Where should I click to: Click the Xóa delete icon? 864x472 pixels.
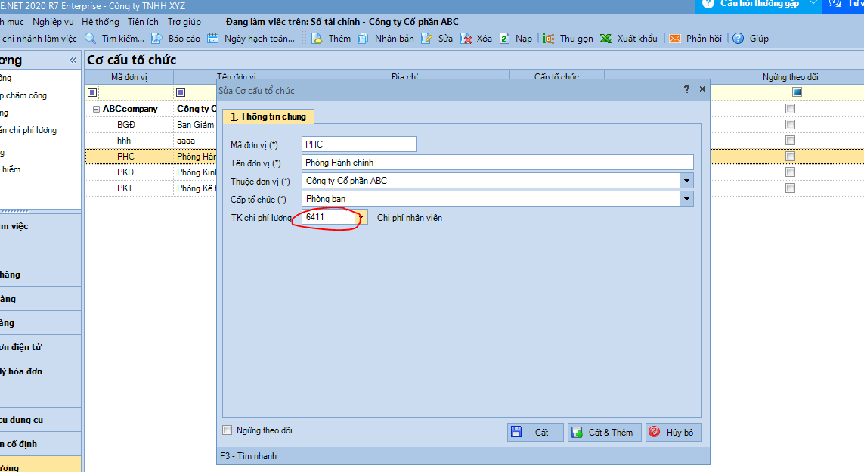[x=466, y=39]
